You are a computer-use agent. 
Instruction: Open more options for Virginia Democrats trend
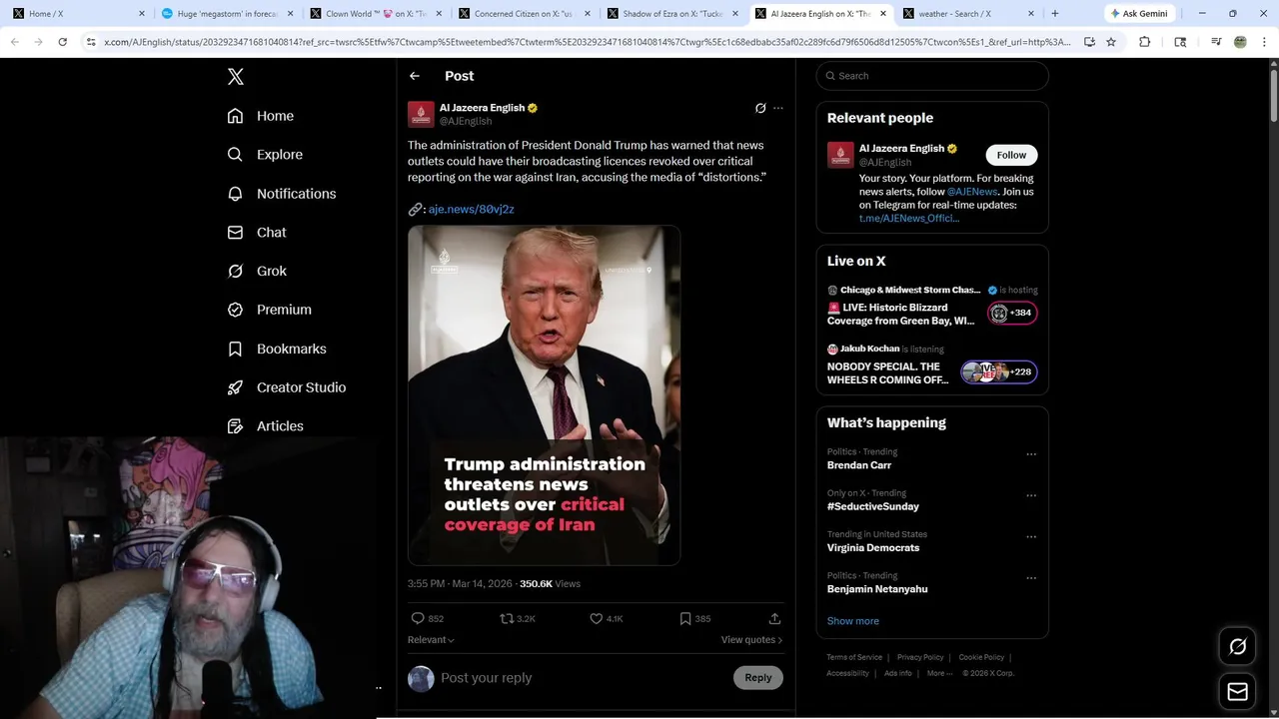tap(1031, 537)
